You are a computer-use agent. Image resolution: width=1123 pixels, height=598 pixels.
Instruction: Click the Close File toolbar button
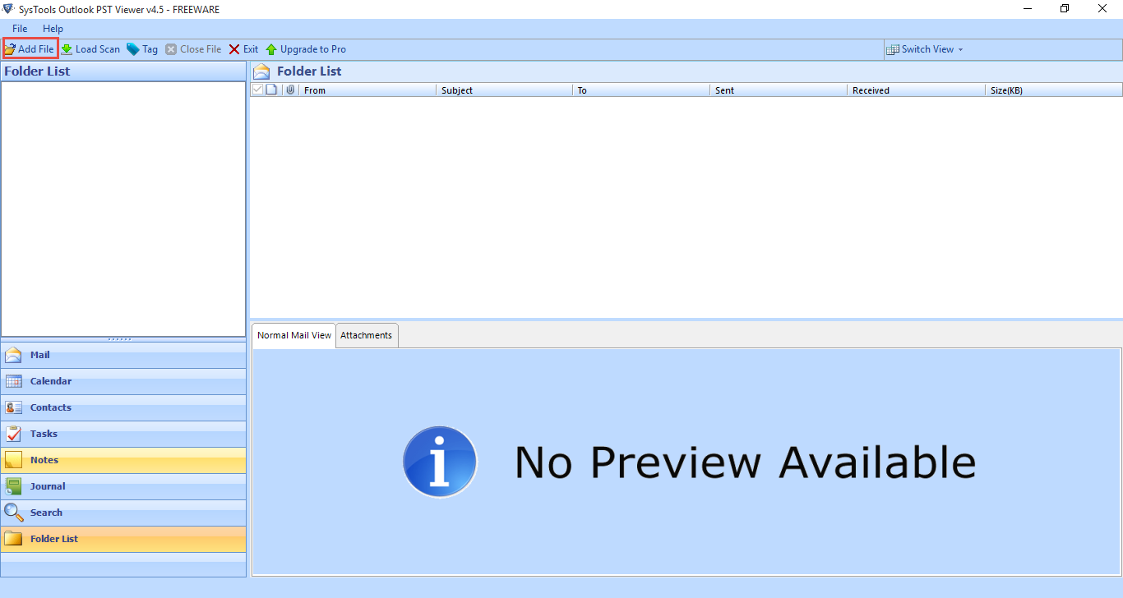(193, 49)
